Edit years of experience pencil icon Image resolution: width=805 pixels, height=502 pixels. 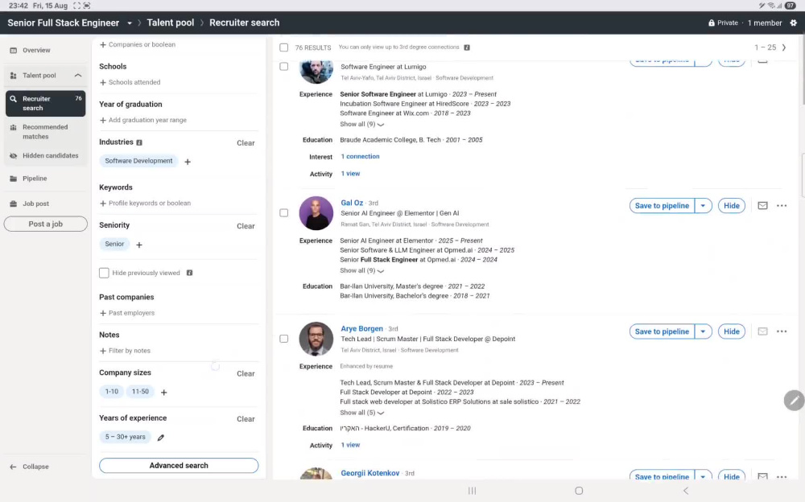161,438
